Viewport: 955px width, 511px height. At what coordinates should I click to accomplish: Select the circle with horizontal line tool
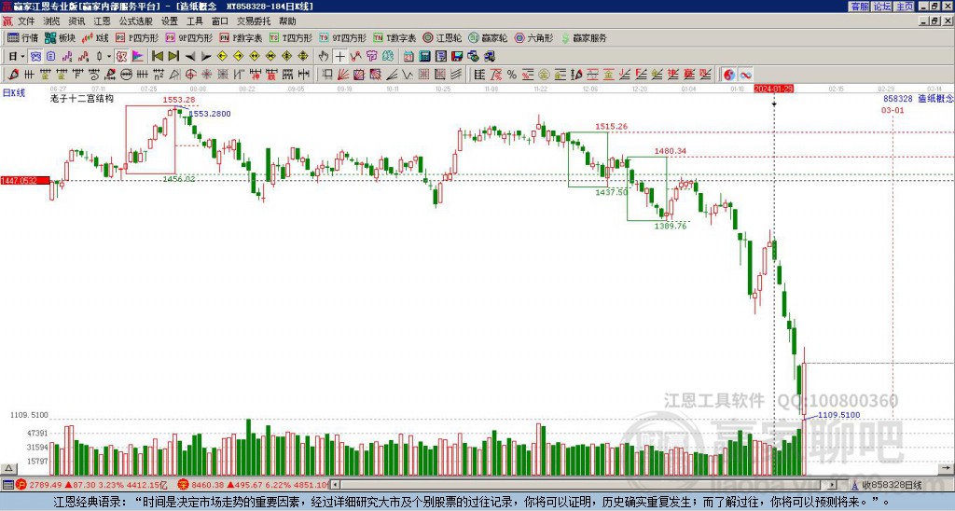click(126, 75)
